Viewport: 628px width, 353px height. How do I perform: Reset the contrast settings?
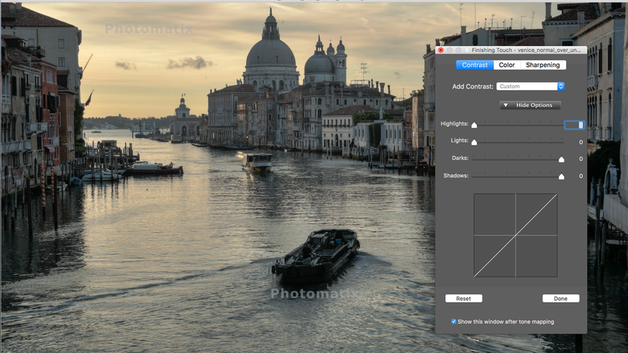463,299
